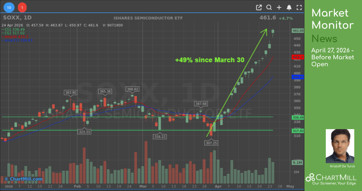Click the plus add icon

[279, 7]
